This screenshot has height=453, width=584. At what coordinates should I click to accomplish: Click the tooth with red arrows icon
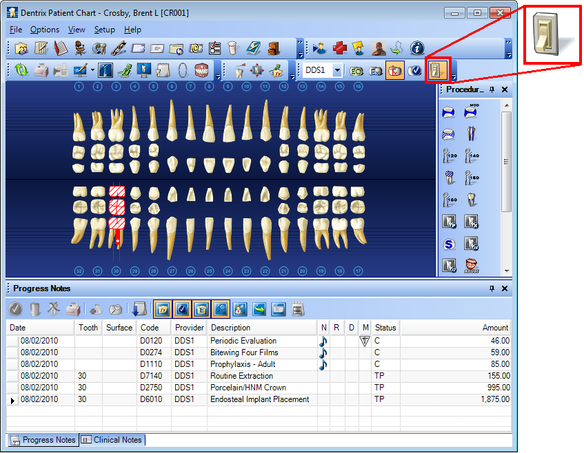click(257, 70)
